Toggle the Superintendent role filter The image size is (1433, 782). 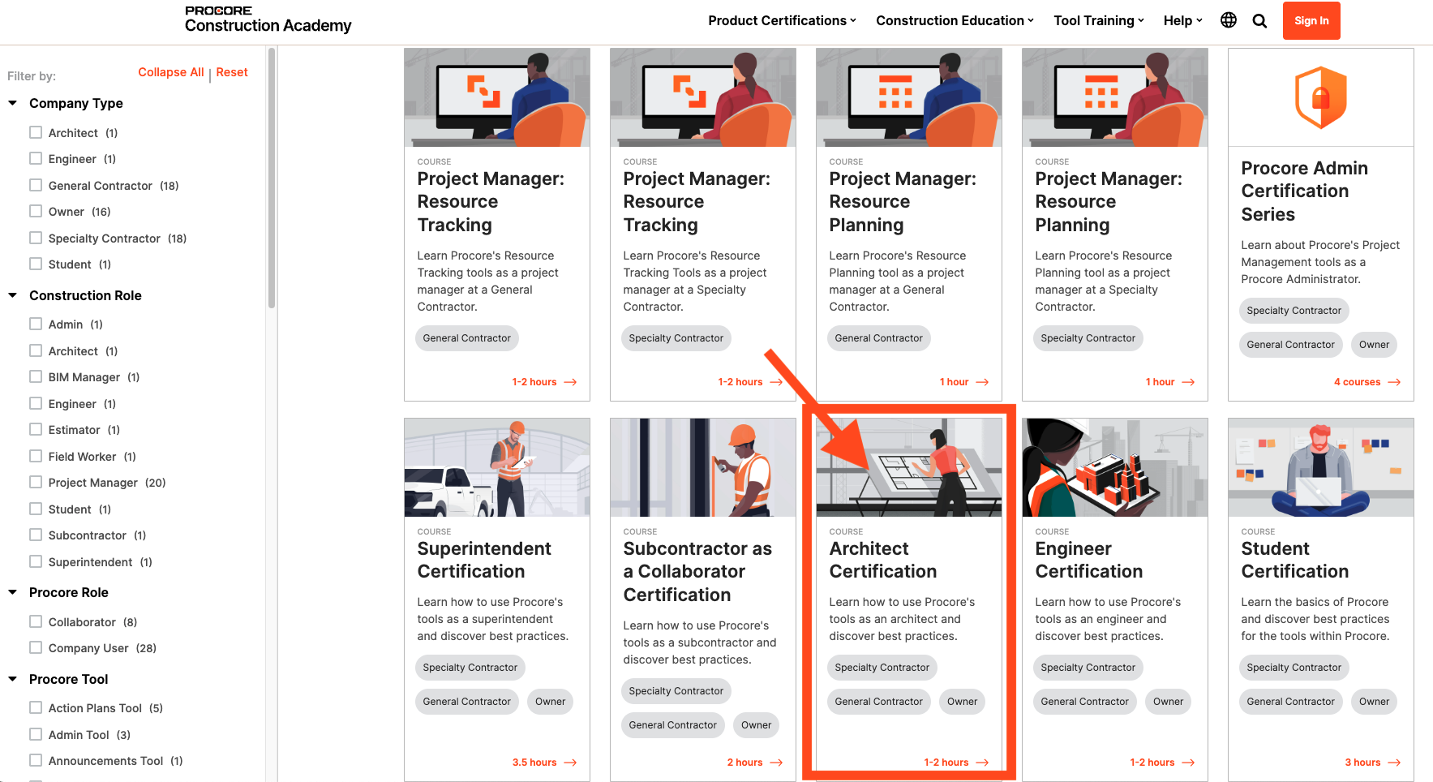(36, 561)
